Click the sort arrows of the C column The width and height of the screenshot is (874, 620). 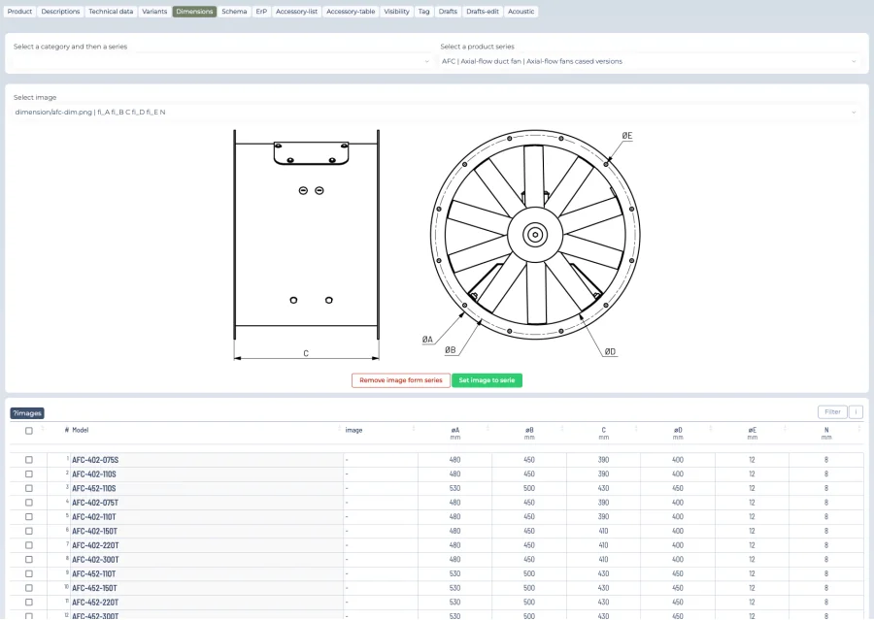[636, 429]
